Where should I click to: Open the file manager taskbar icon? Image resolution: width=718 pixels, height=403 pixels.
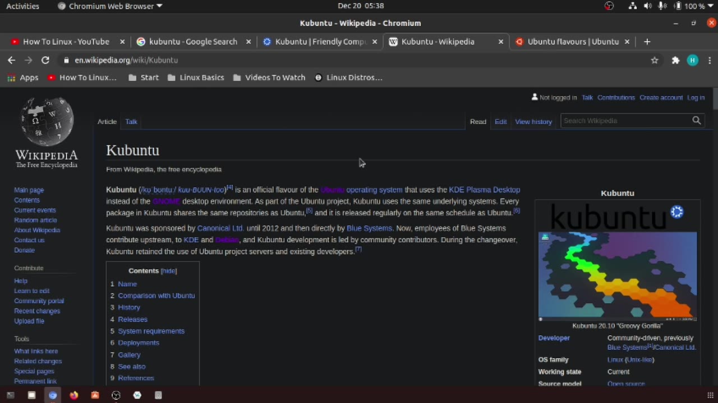[x=31, y=395]
